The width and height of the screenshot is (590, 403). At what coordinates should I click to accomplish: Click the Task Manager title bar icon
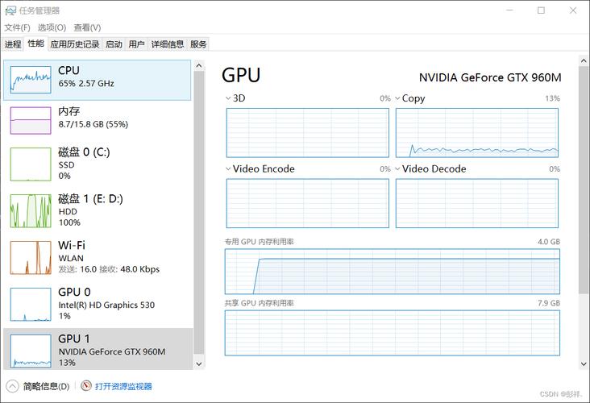point(10,10)
